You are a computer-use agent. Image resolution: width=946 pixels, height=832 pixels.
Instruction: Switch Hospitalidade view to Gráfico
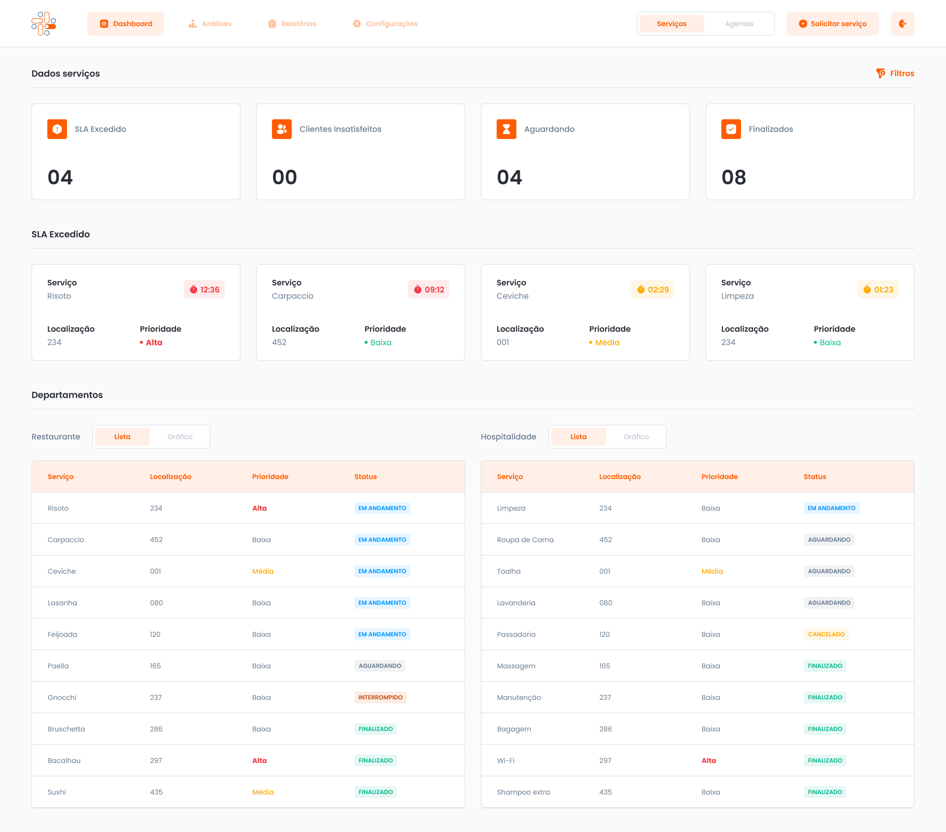point(636,437)
